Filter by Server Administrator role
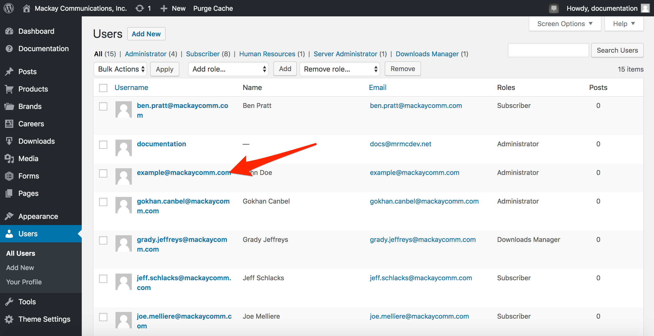 345,54
